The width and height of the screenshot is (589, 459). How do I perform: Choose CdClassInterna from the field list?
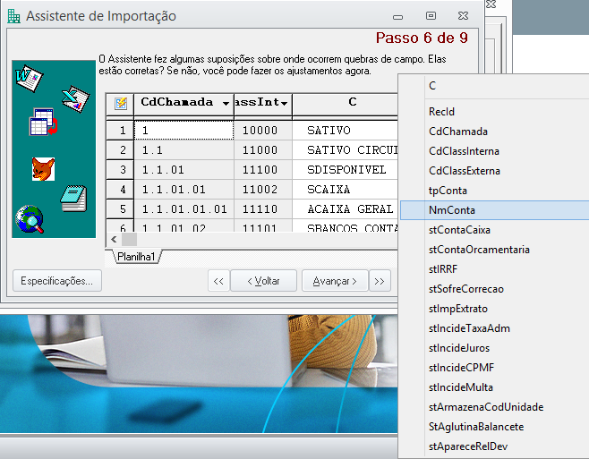(493, 151)
